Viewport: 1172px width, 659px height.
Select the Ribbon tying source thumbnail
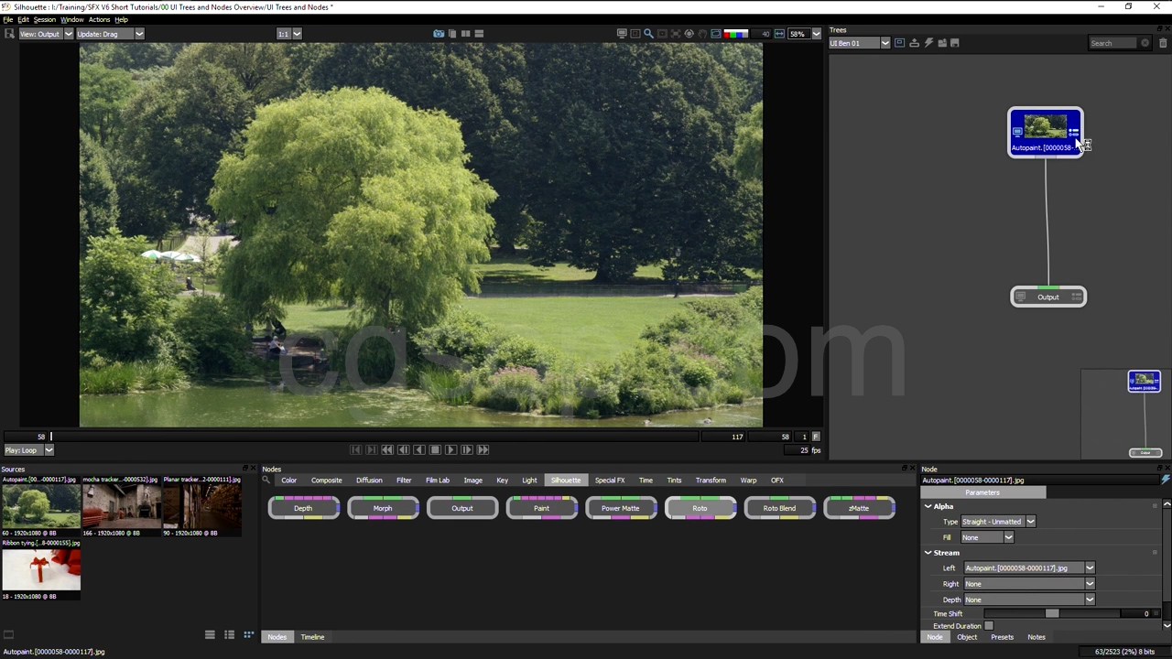41,571
